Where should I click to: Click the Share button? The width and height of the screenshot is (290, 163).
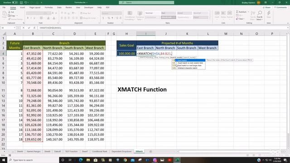(267, 8)
